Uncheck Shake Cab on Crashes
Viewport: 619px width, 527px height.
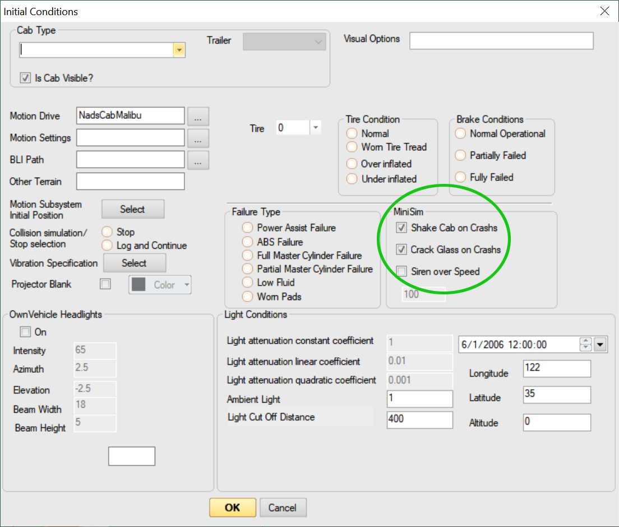tap(401, 228)
